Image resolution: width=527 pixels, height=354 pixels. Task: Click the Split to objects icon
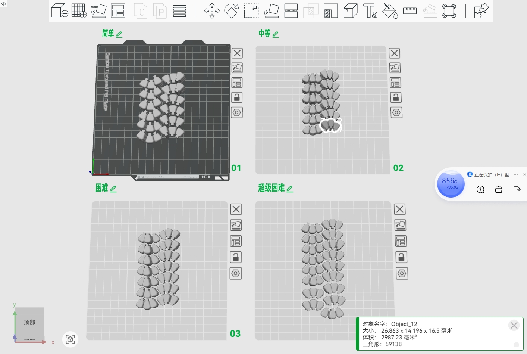click(140, 10)
